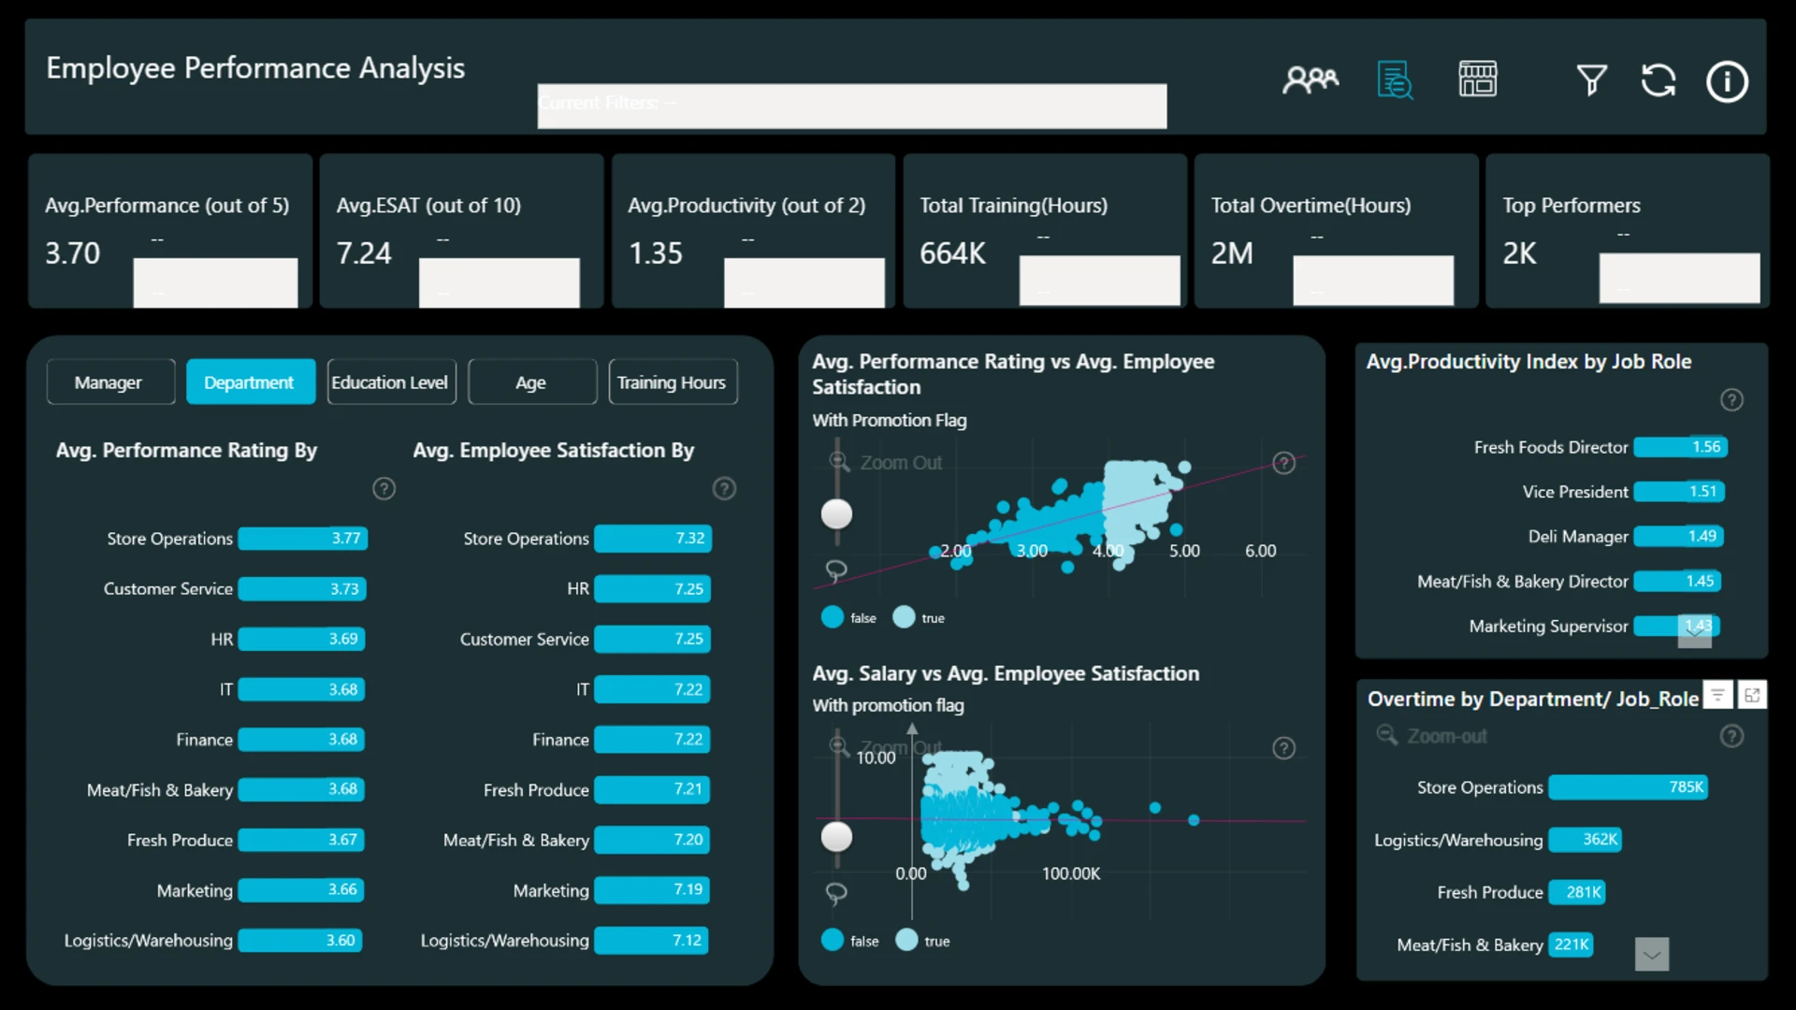This screenshot has height=1010, width=1796.
Task: Click focus mode icon on Overtime chart
Action: point(1752,695)
